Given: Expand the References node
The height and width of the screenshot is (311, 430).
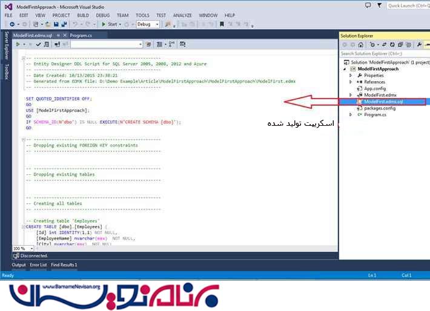Looking at the screenshot, I should click(351, 82).
